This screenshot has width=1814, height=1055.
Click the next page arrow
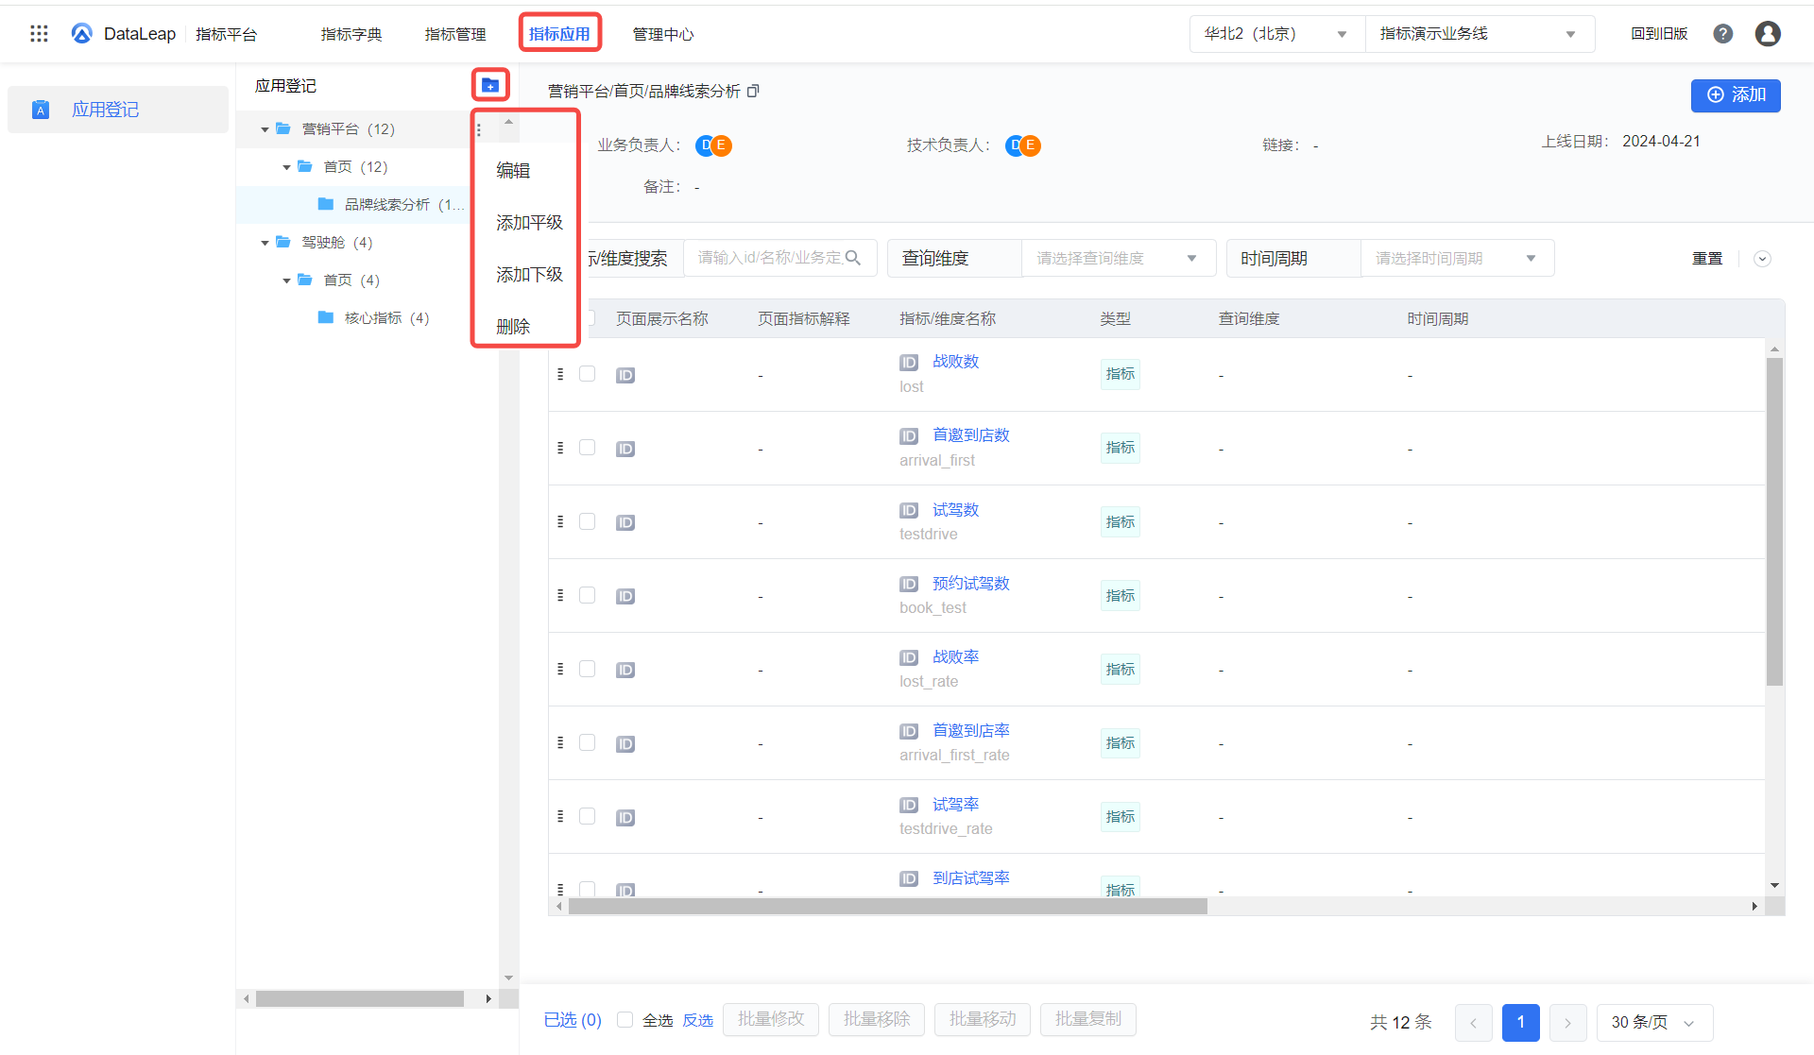point(1567,1022)
